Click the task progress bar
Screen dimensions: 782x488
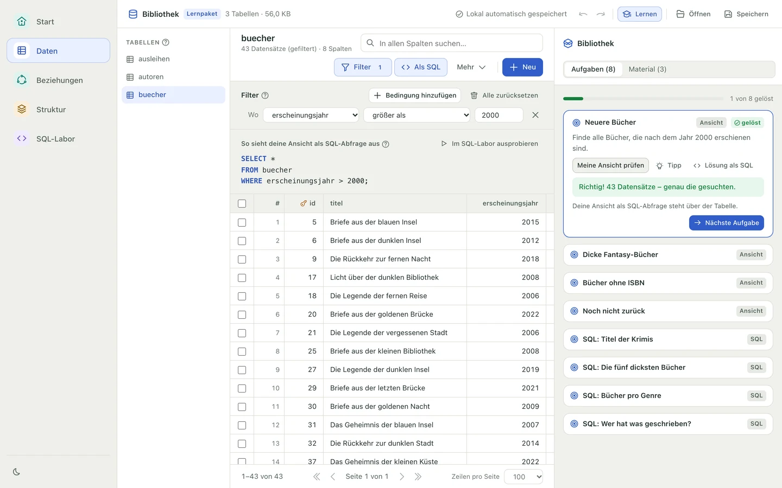coord(643,99)
